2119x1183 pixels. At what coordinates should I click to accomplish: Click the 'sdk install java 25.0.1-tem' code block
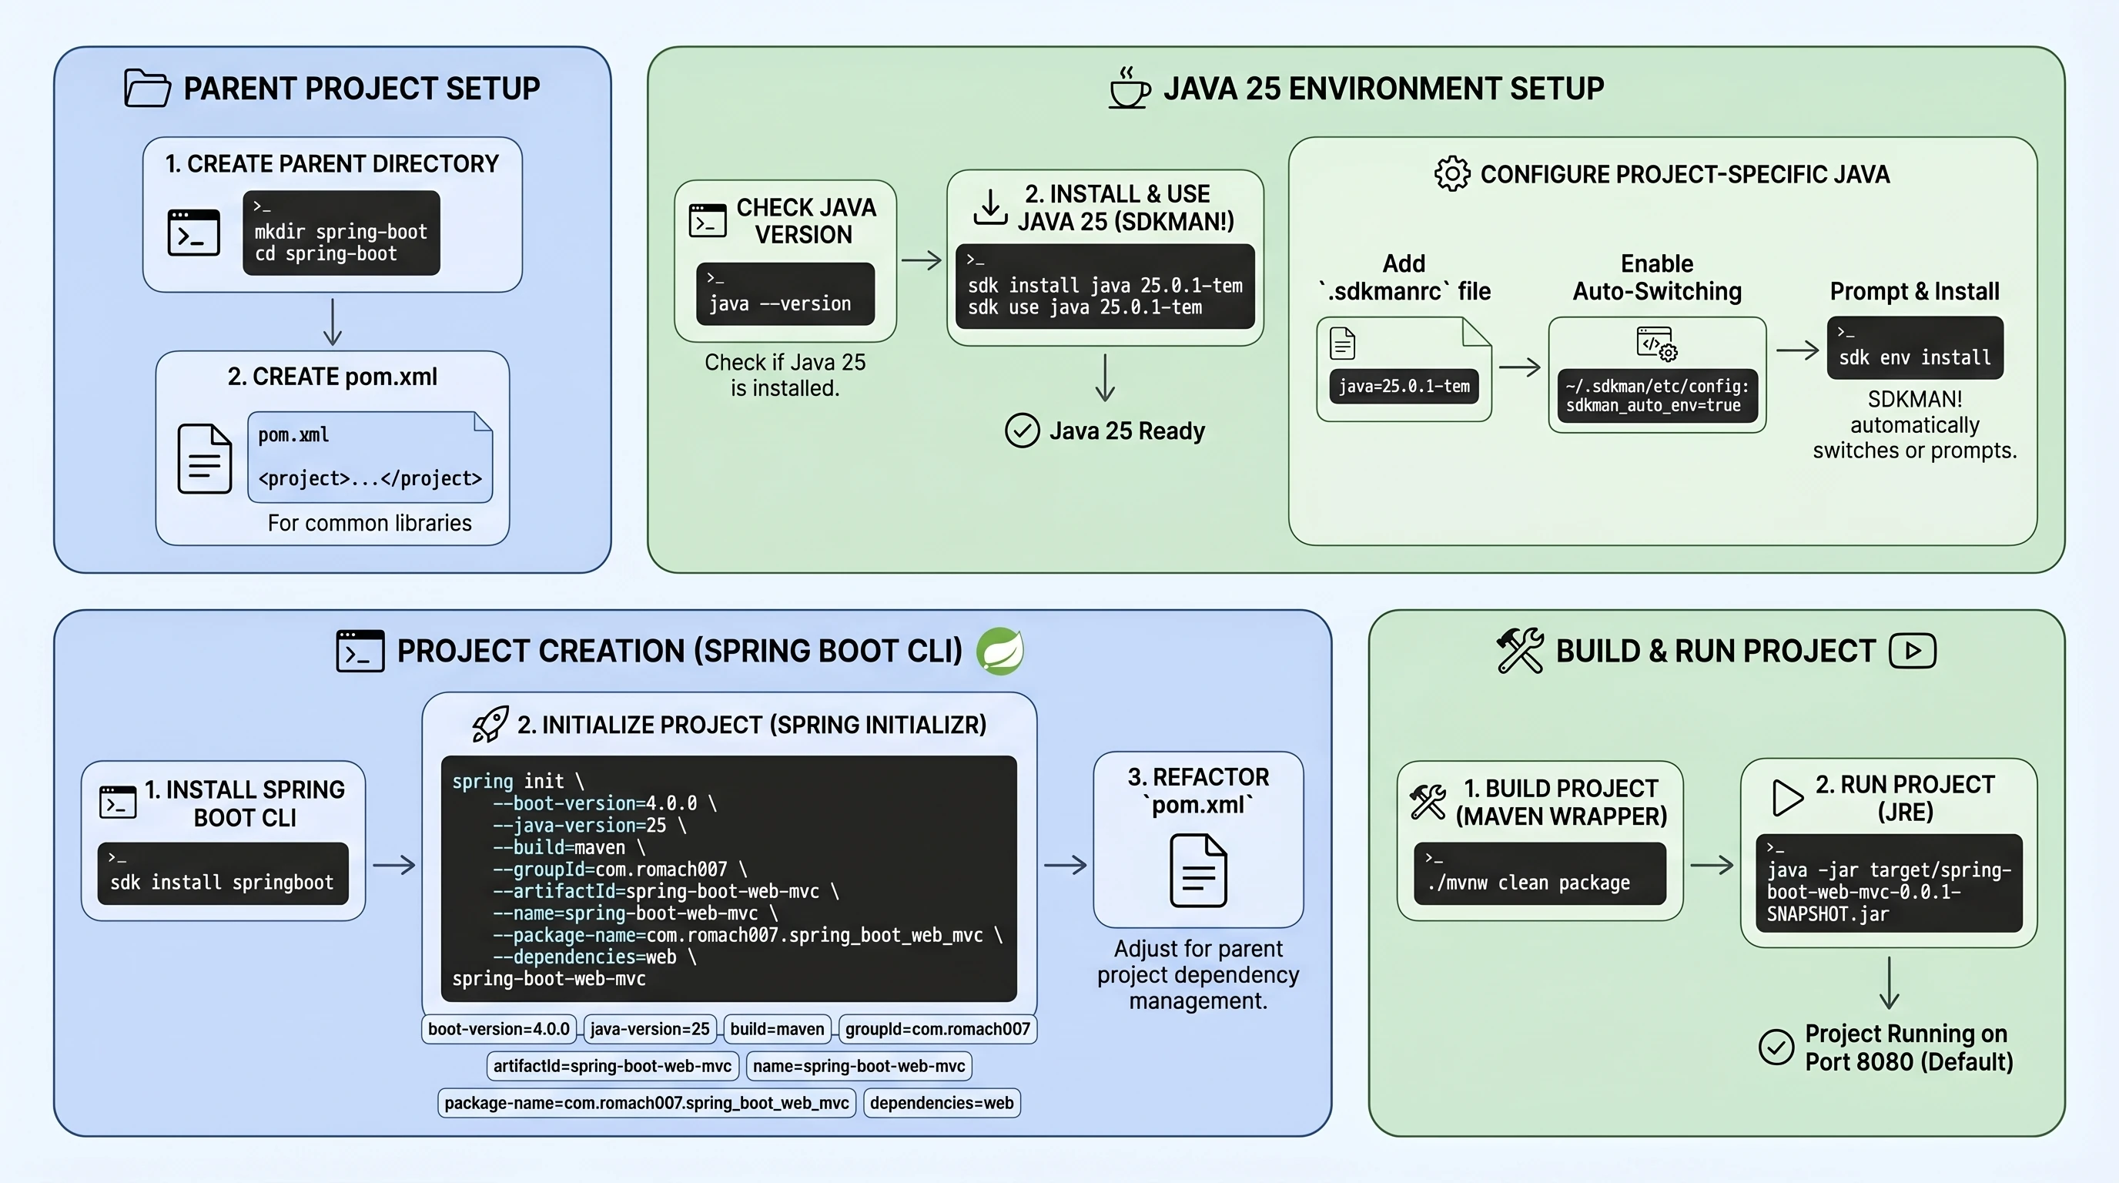1105,287
